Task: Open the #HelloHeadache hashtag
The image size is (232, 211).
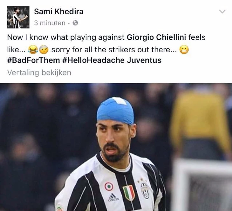Action: 93,60
